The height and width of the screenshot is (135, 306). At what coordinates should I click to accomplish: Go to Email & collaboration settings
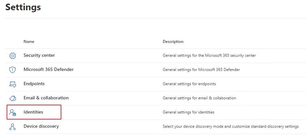click(x=46, y=98)
